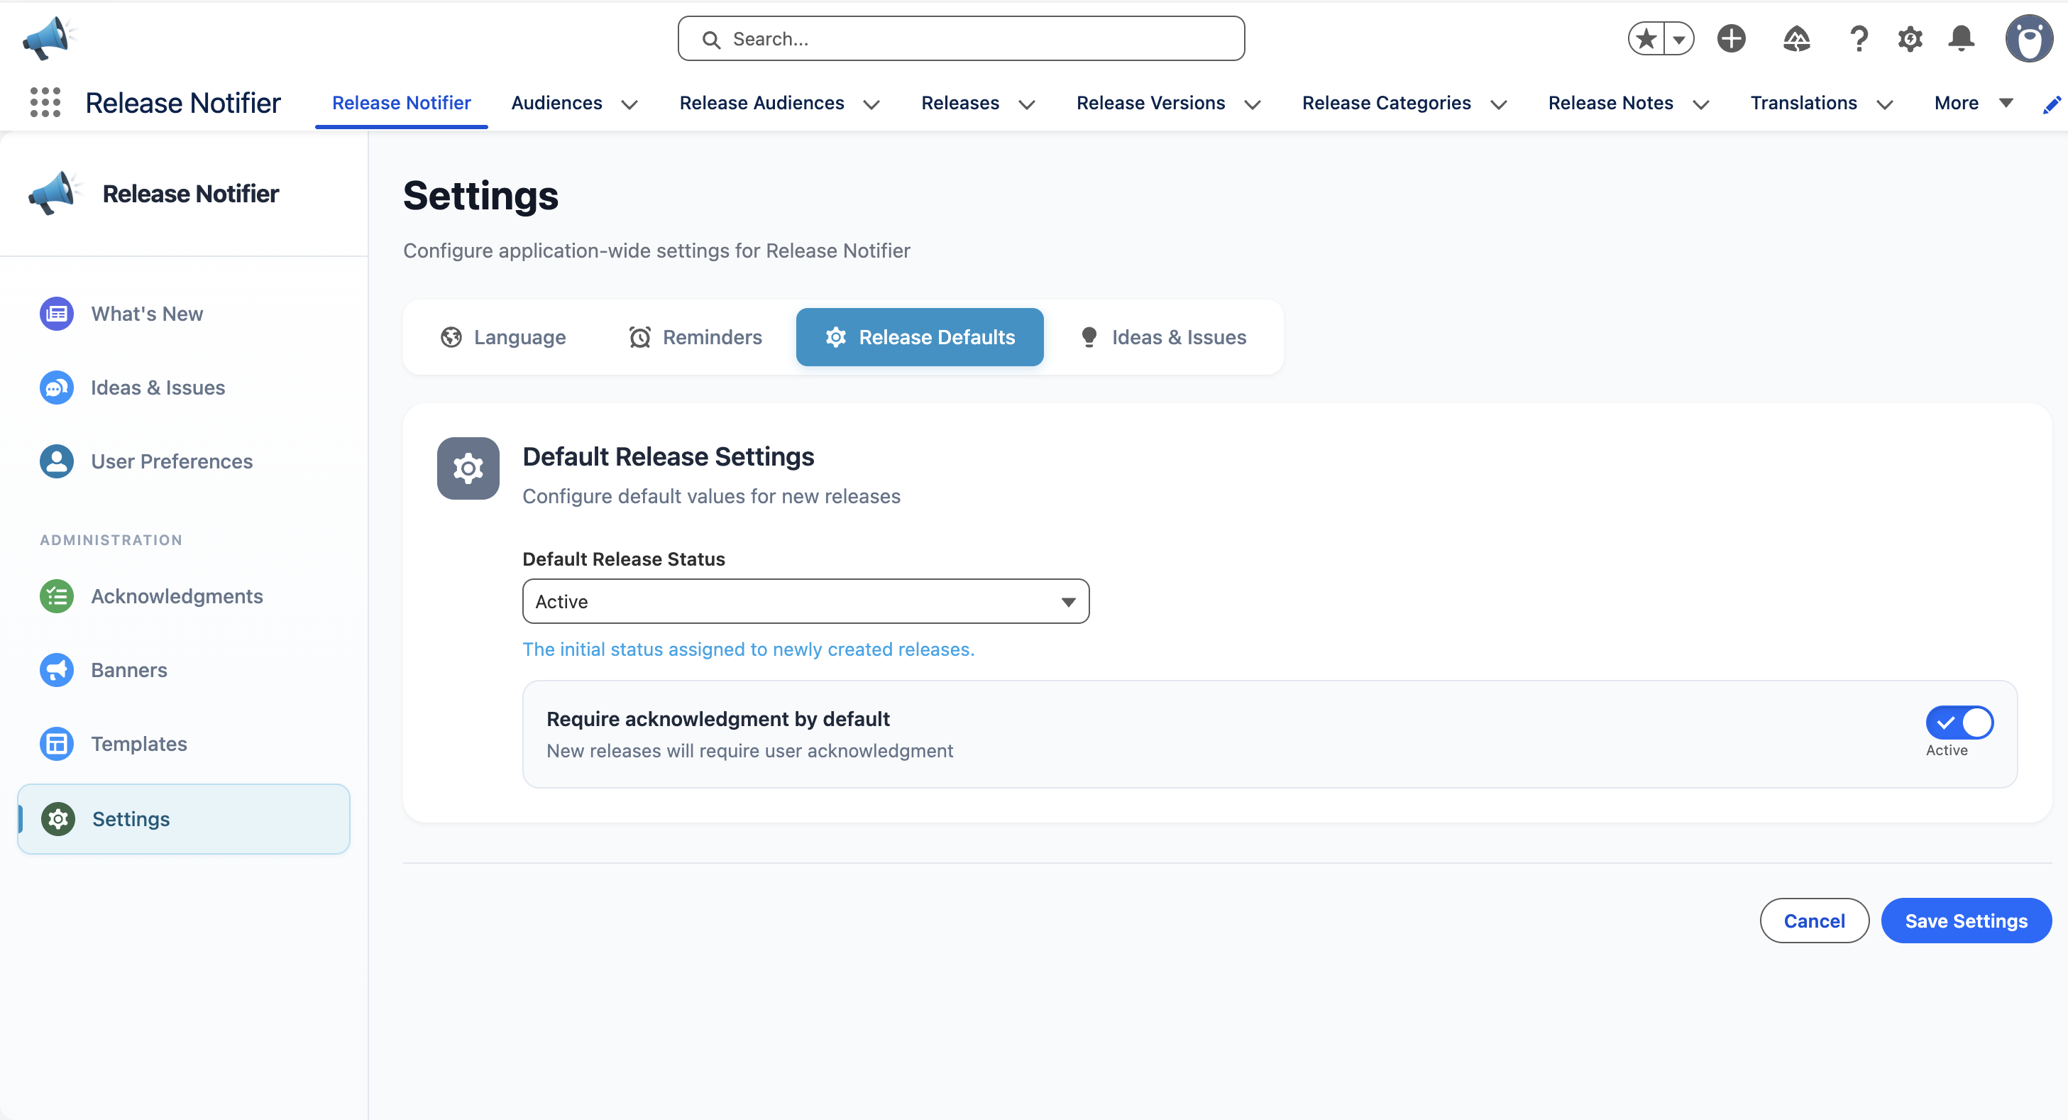Screen dimensions: 2068x1120
Task: Expand the Release Audiences nav chevron
Action: pos(871,104)
